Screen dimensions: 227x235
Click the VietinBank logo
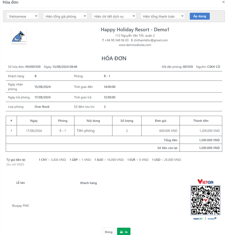pos(212,219)
